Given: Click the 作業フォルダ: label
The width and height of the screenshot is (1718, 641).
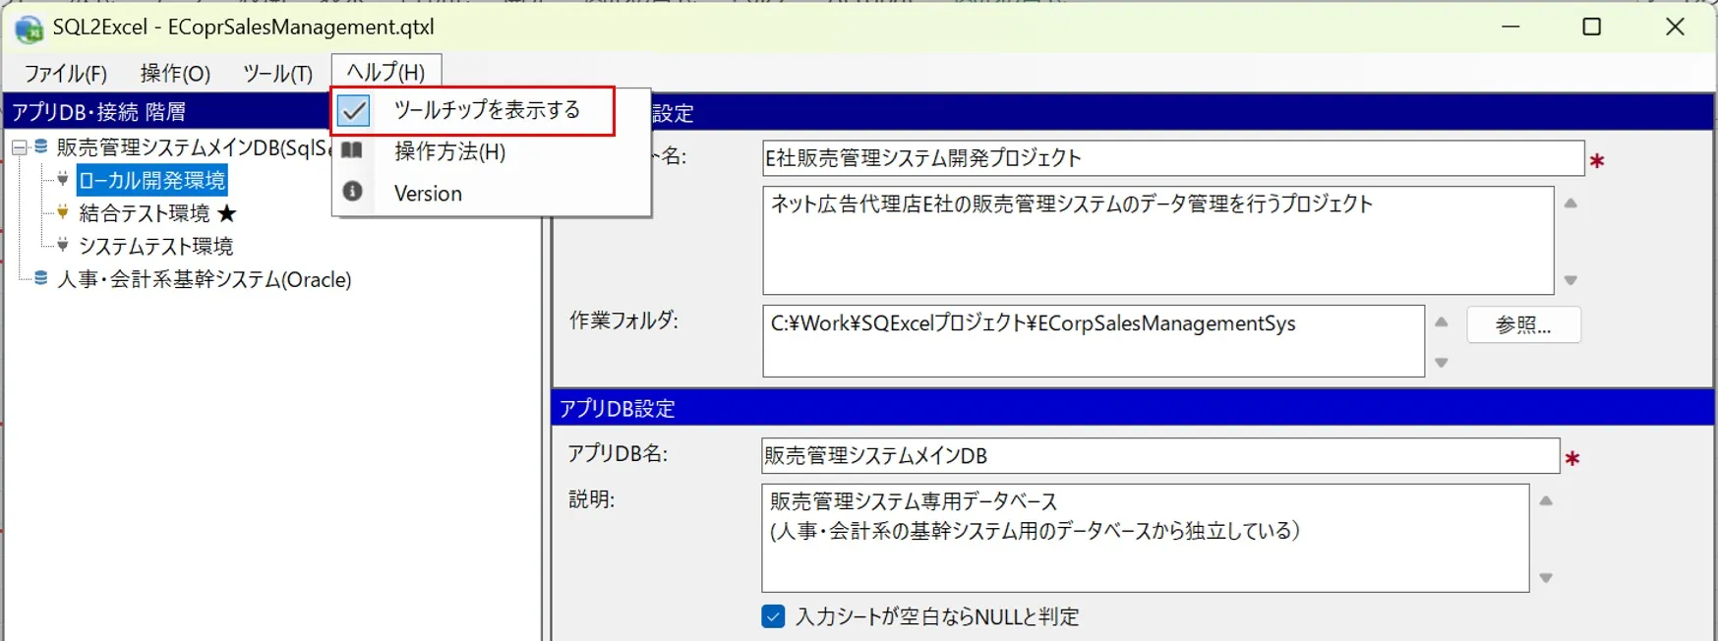Looking at the screenshot, I should coord(623,320).
